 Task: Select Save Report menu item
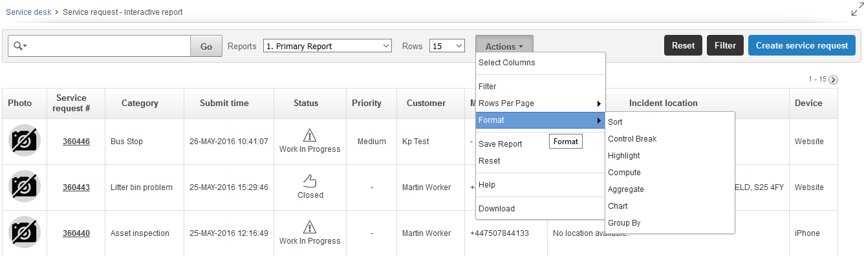pos(541,144)
